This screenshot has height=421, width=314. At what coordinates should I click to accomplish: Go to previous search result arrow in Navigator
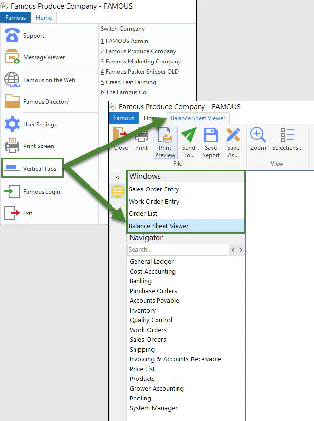click(x=233, y=250)
